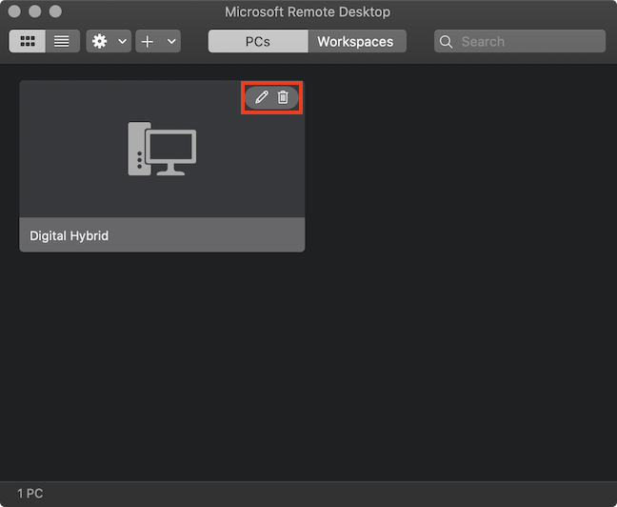Maximize the Remote Desktop window
Viewport: 617px width, 507px height.
55,11
